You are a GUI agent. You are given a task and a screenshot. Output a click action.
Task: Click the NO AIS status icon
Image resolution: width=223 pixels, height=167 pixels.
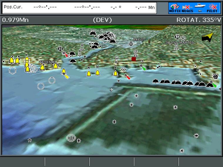coord(187,8)
